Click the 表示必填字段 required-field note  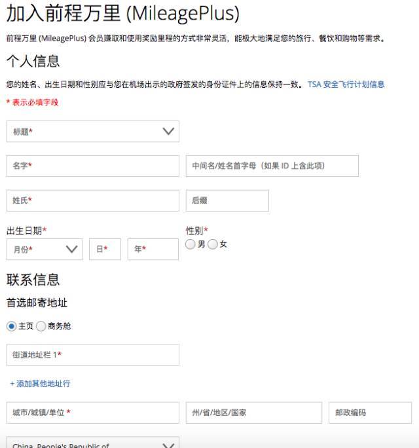(x=33, y=102)
